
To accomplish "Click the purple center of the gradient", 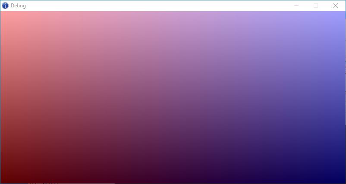I will click(x=173, y=97).
